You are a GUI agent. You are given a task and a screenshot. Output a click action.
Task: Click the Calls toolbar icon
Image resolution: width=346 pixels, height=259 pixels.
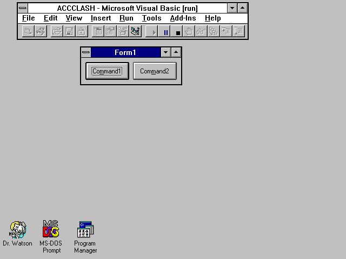pyautogui.click(x=214, y=32)
